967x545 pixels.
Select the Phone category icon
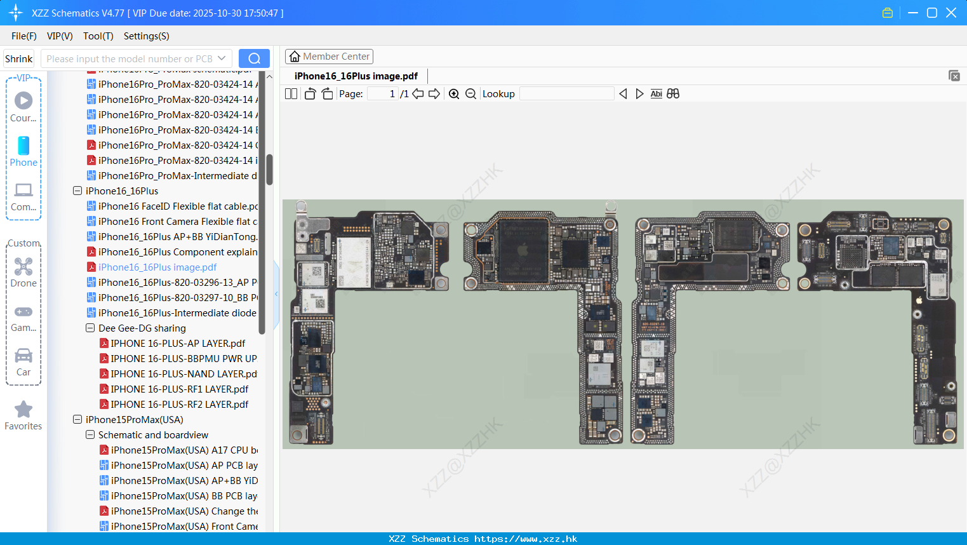23,151
